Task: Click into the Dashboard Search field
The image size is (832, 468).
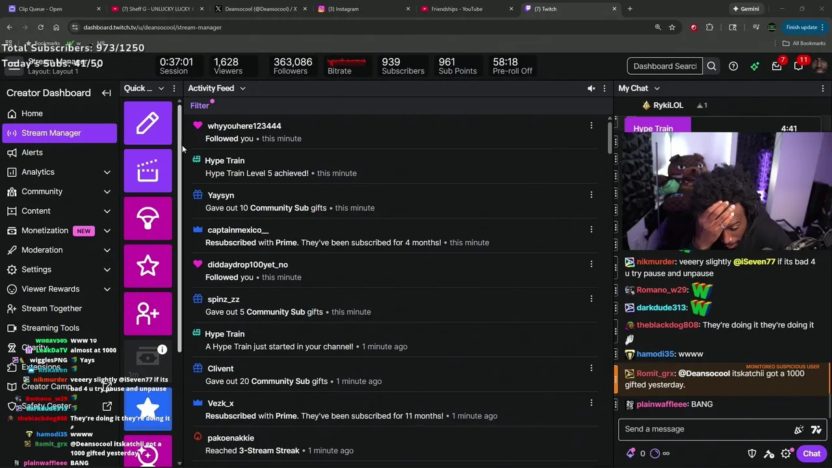Action: [665, 66]
